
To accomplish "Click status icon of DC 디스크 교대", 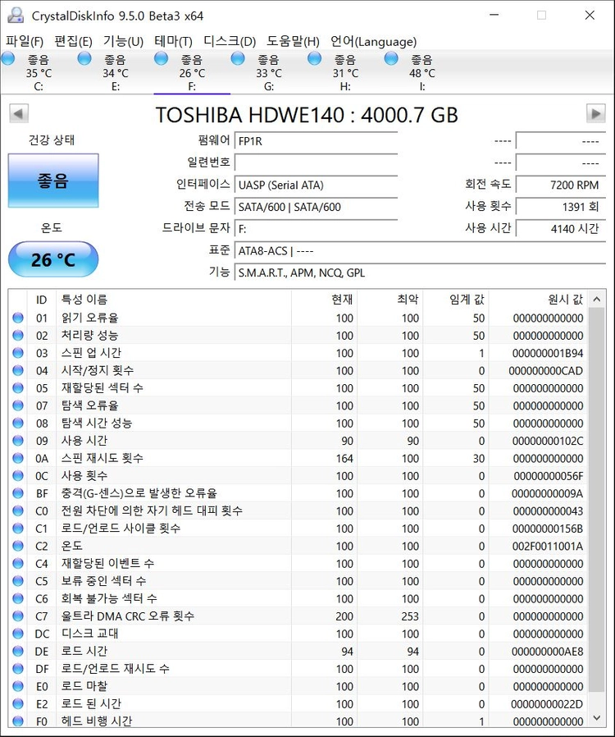I will tap(18, 634).
